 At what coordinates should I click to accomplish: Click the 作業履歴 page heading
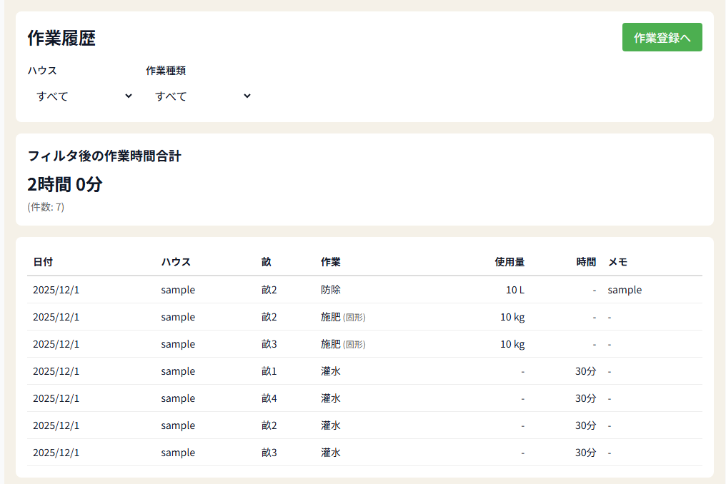tap(61, 39)
